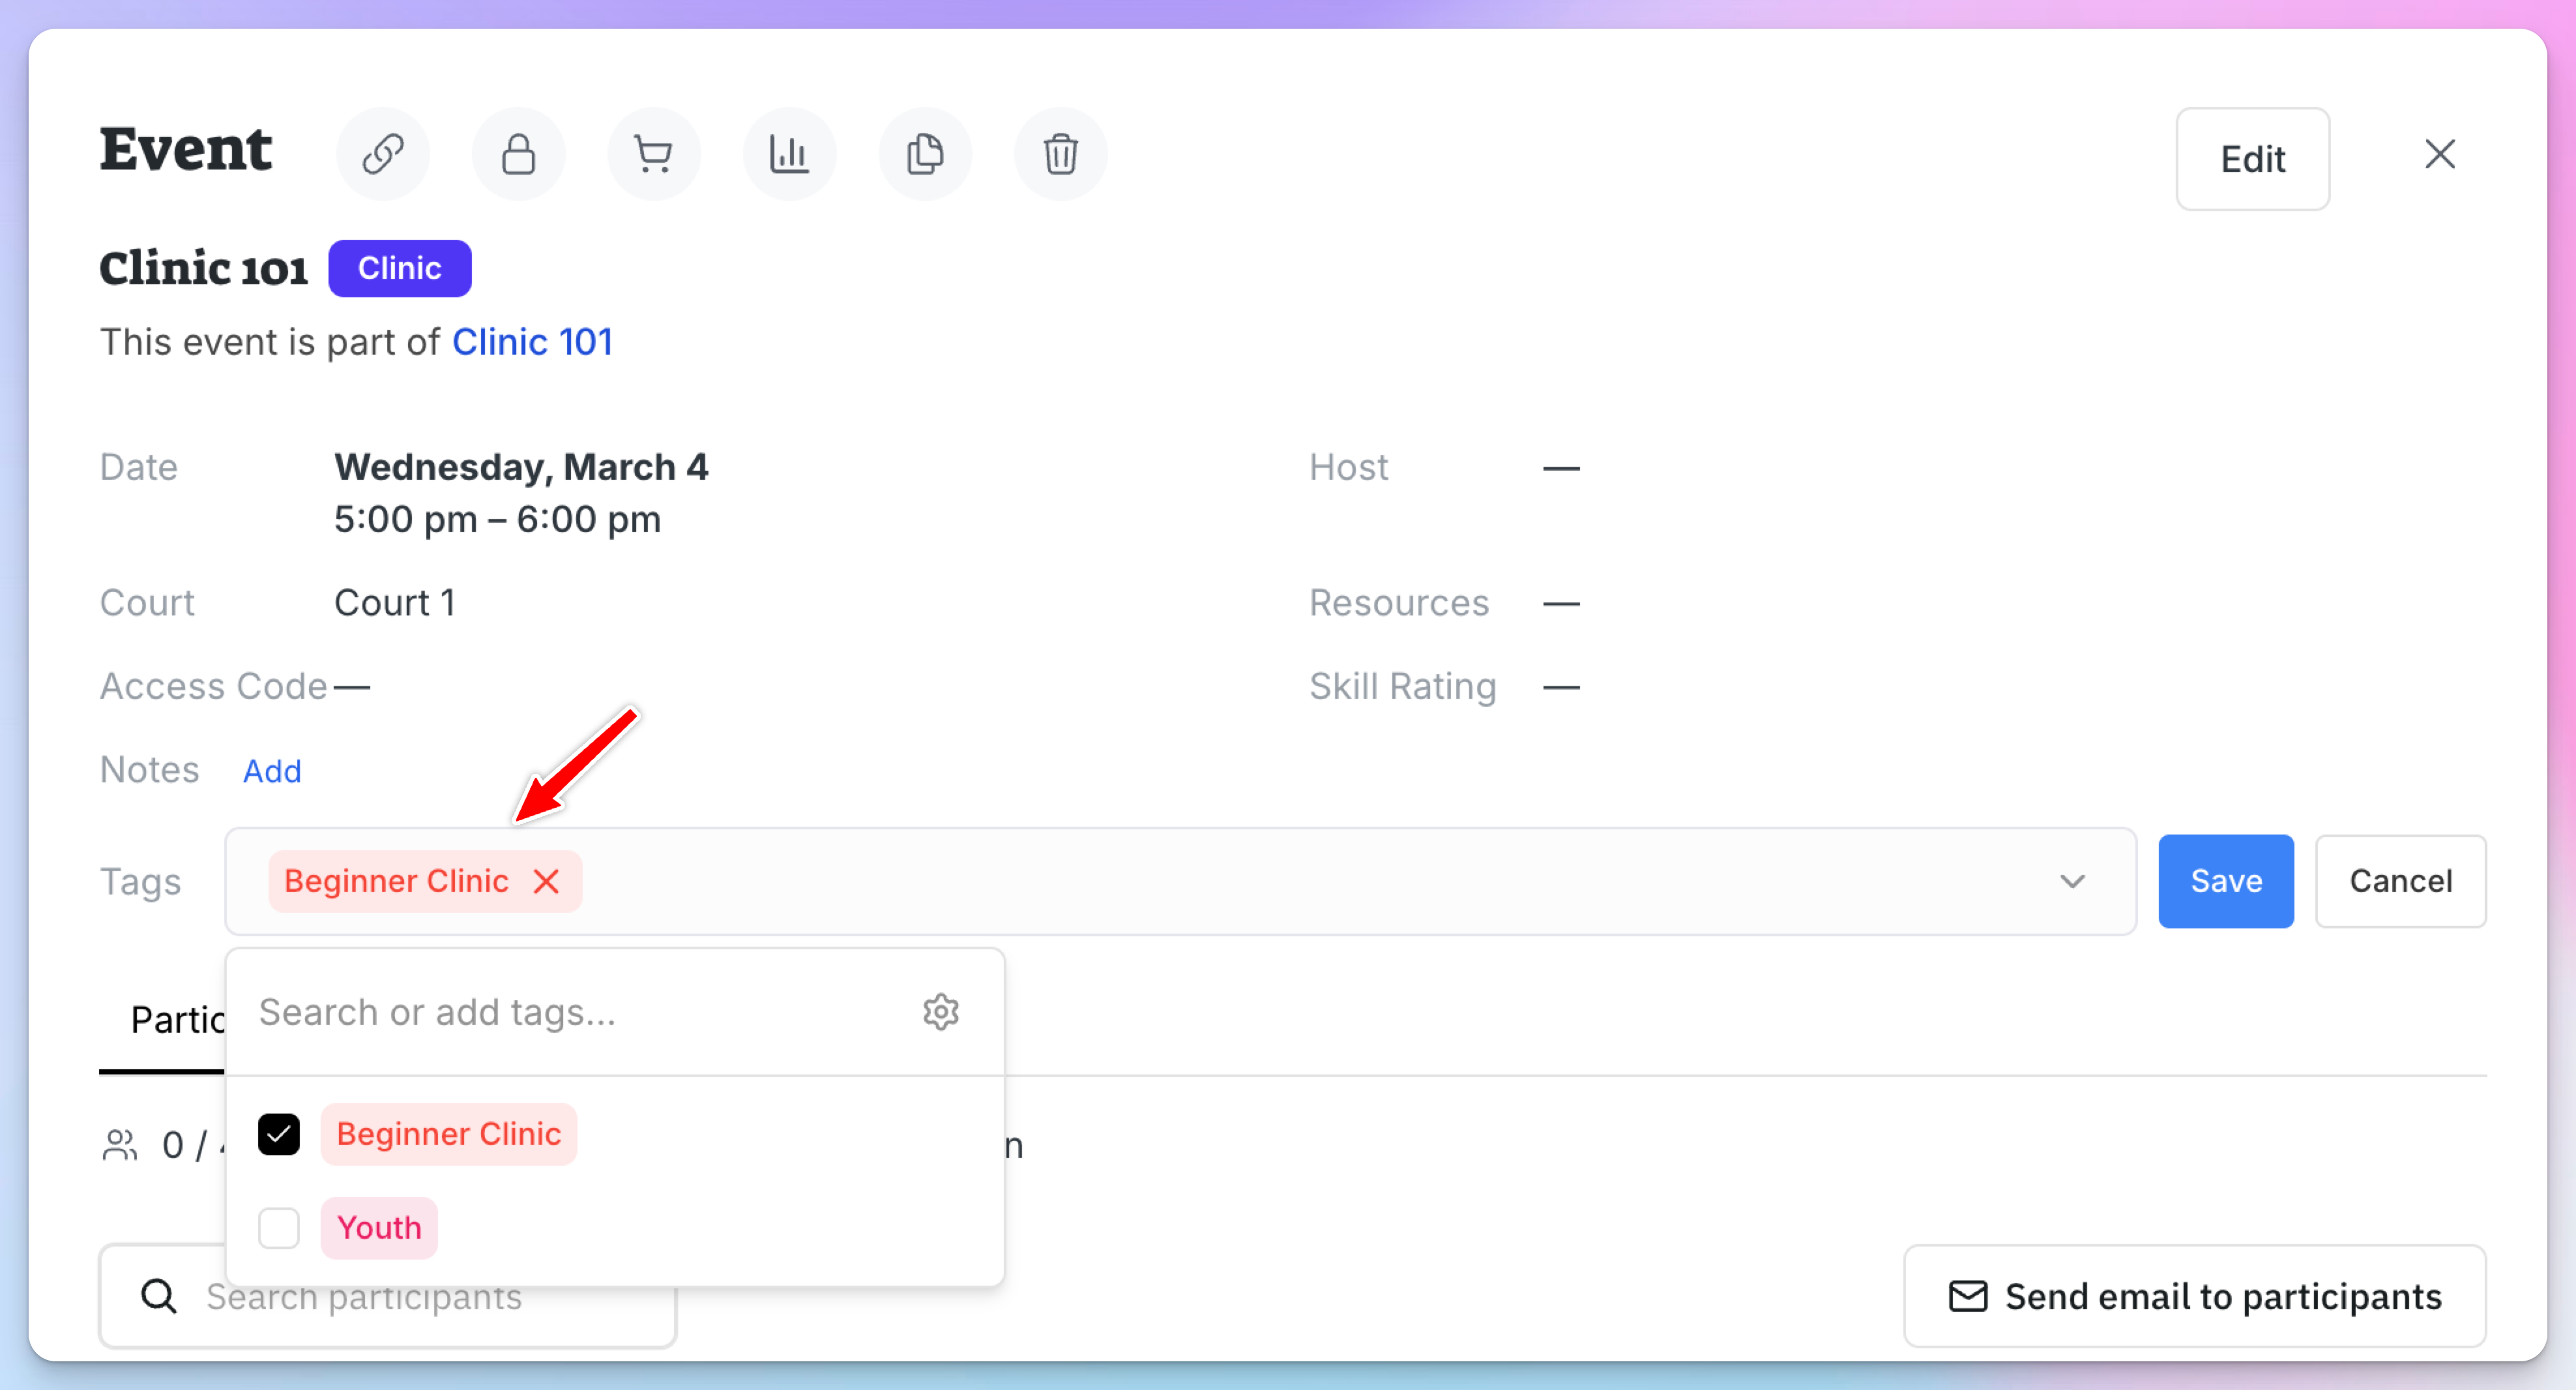Delete the event with trash icon

(1060, 154)
